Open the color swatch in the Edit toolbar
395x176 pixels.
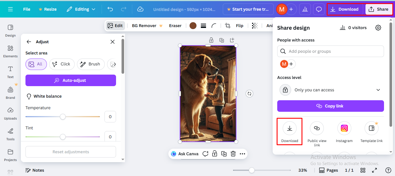[193, 25]
